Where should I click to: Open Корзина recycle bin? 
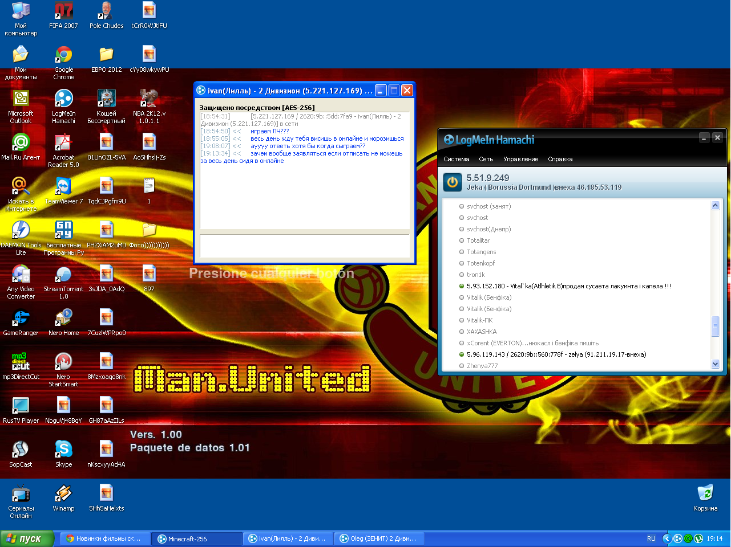click(705, 498)
